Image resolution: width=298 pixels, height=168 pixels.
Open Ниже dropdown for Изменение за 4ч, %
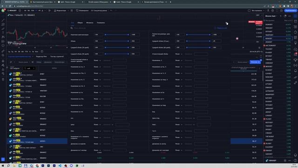[97, 80]
